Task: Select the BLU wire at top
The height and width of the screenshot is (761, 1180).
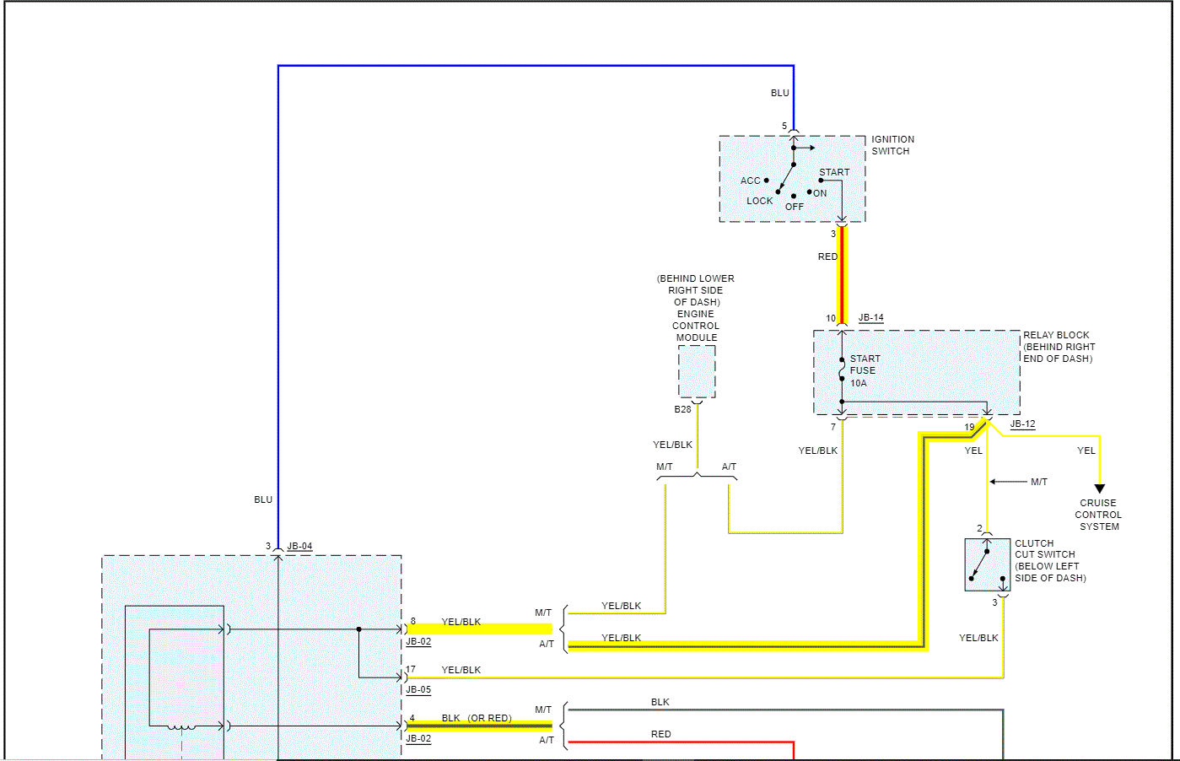Action: pyautogui.click(x=536, y=66)
